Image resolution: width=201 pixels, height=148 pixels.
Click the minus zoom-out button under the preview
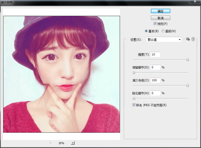(51, 143)
